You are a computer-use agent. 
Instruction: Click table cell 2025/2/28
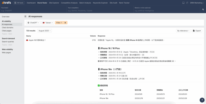click(183, 98)
